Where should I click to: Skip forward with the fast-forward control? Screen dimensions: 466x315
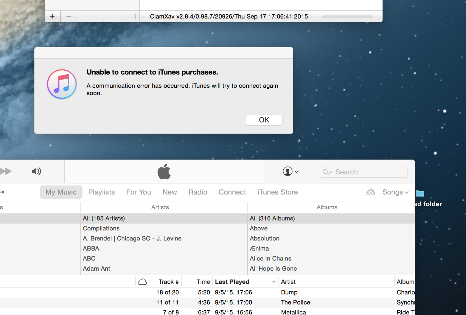(x=5, y=171)
